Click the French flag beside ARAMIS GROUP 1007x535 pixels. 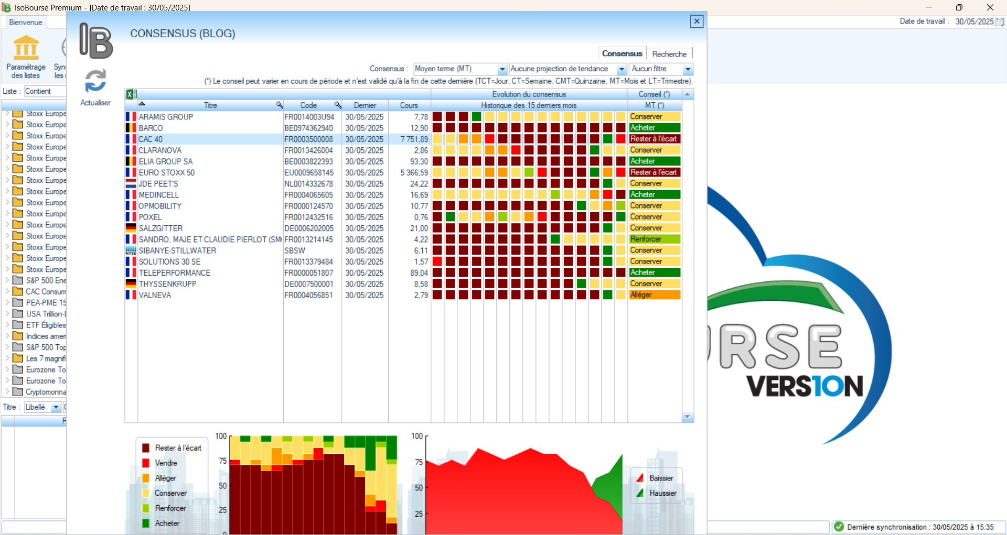pyautogui.click(x=131, y=117)
